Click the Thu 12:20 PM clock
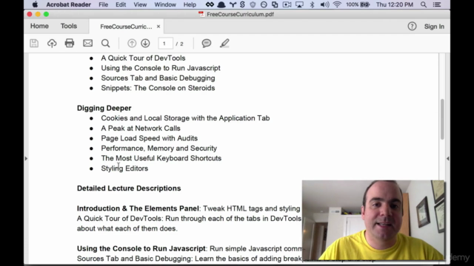 pos(395,4)
